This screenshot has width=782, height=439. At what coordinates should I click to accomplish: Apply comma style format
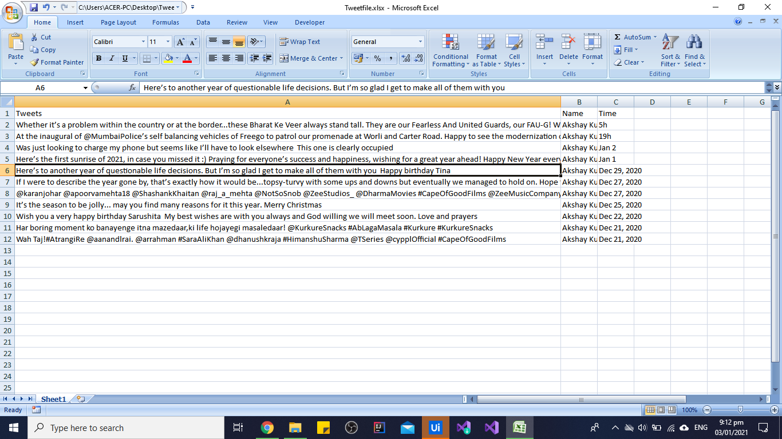click(390, 58)
